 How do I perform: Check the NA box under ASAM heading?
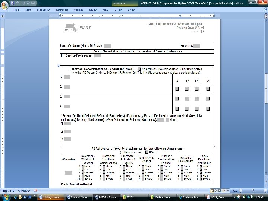pyautogui.click(x=147, y=152)
